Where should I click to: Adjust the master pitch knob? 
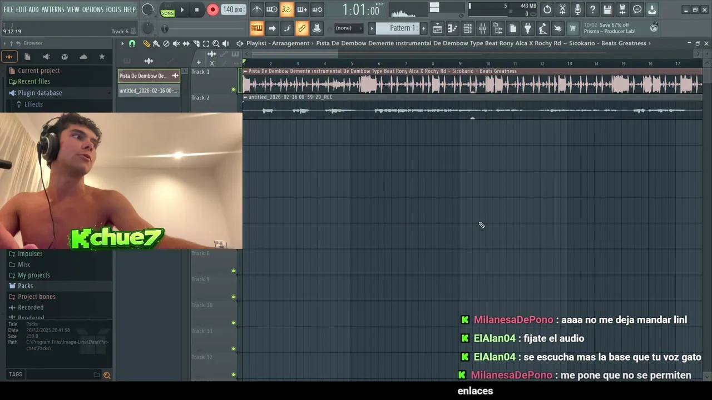tap(147, 28)
